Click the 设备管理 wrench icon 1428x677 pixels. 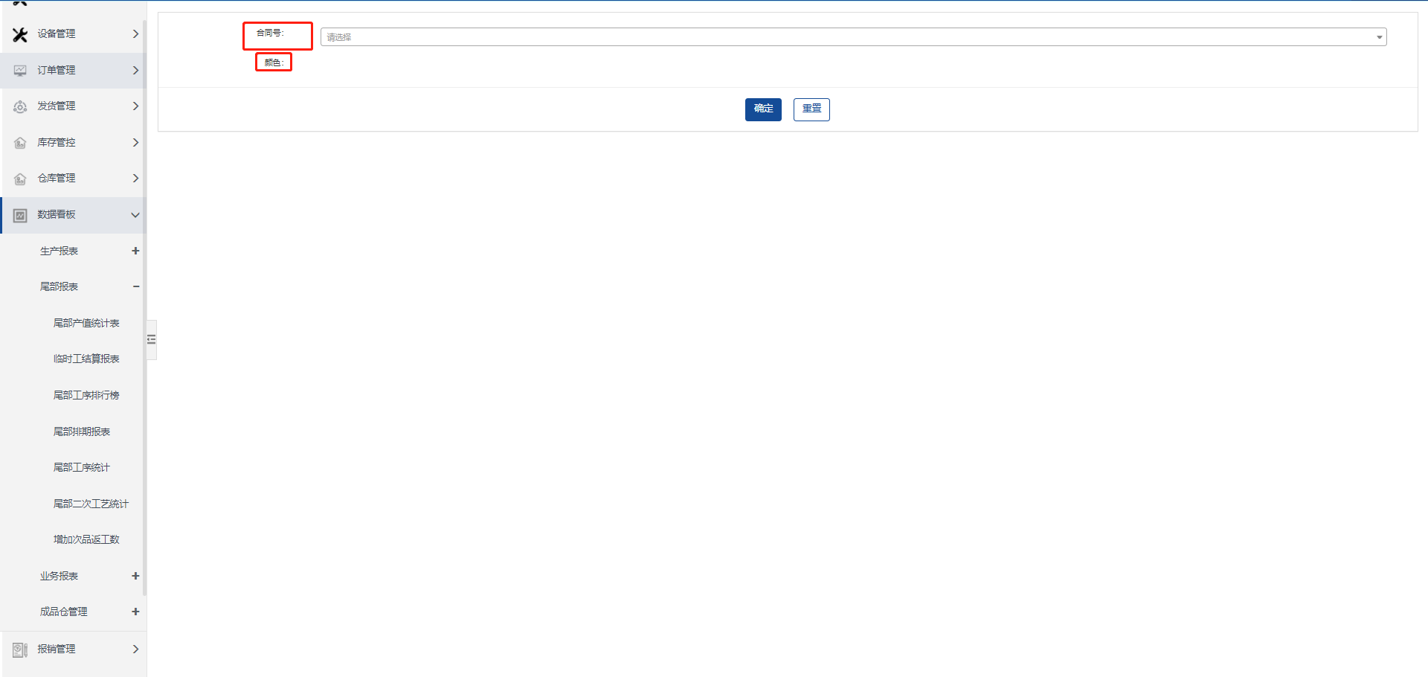pos(20,34)
